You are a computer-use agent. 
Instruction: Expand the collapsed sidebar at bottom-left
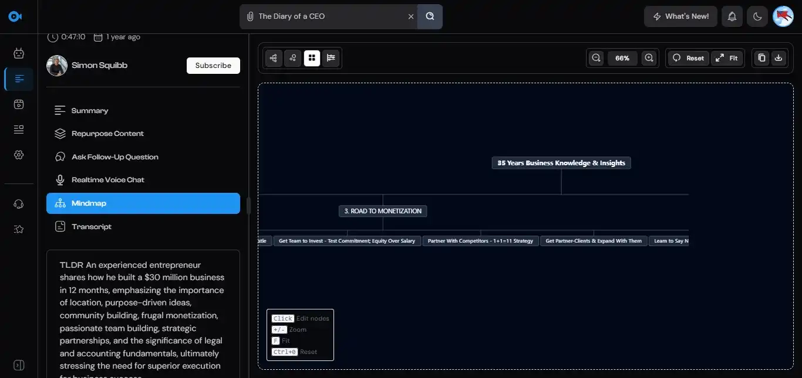pyautogui.click(x=19, y=365)
